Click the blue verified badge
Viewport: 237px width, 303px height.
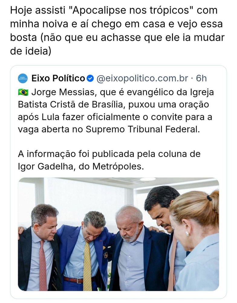pyautogui.click(x=90, y=78)
